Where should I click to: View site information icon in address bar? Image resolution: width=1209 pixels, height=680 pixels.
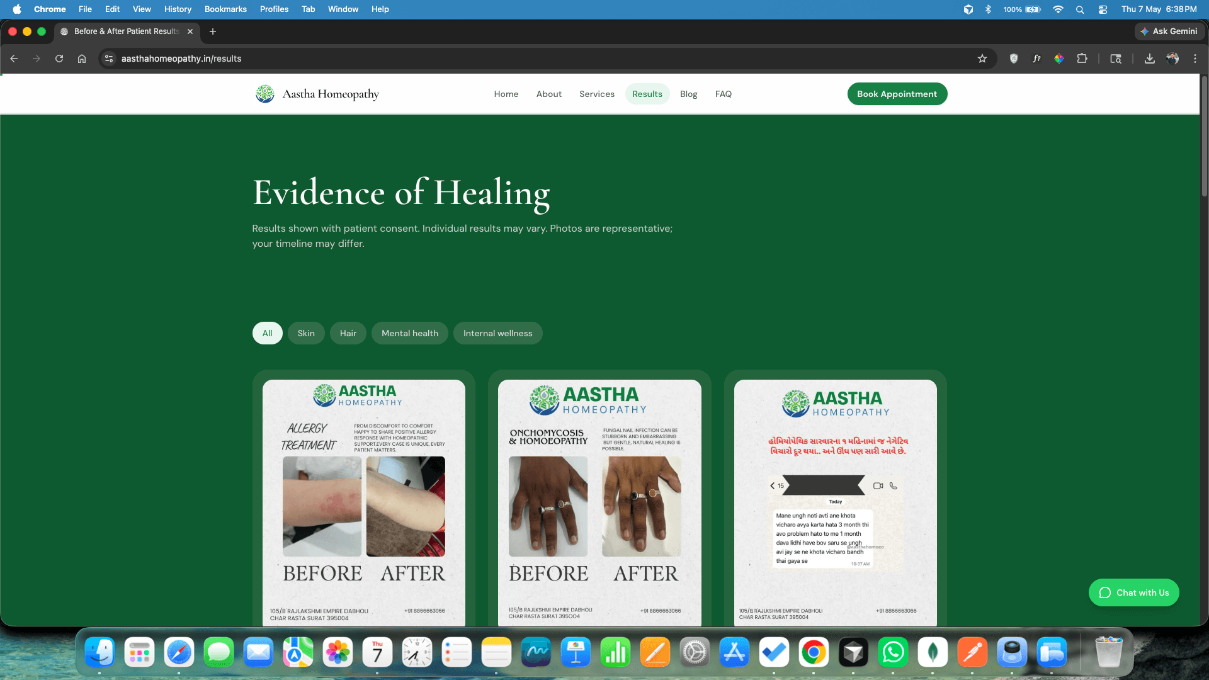point(109,59)
